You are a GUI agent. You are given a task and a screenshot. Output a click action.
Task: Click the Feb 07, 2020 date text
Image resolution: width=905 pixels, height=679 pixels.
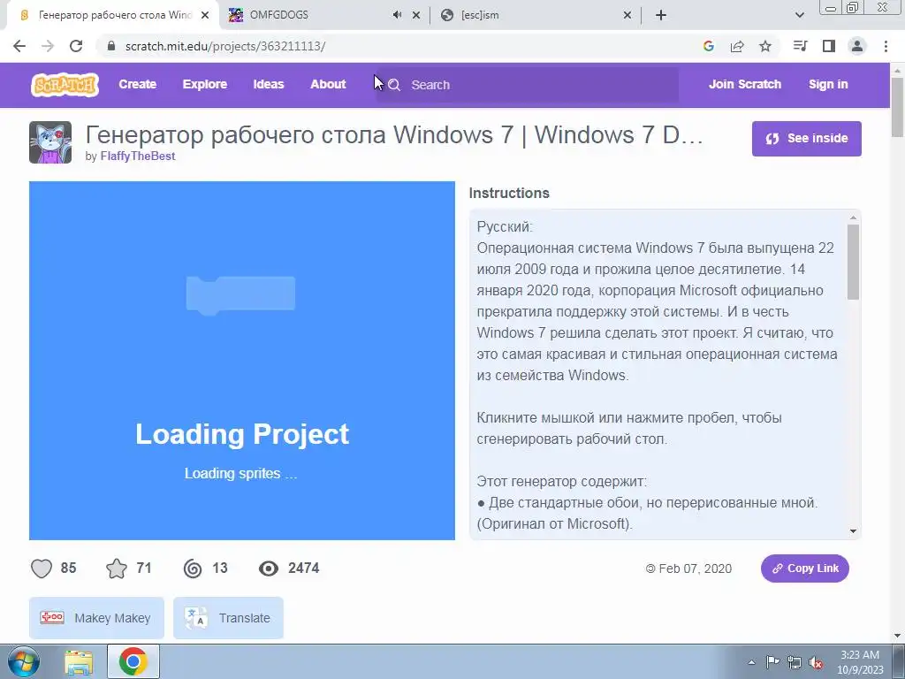(695, 568)
